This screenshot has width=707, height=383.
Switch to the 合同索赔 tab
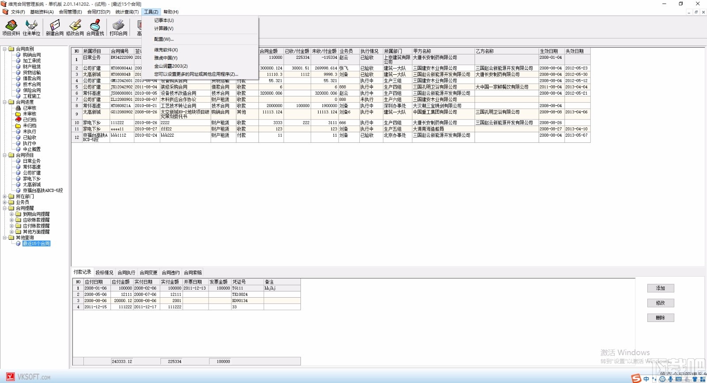(x=193, y=273)
